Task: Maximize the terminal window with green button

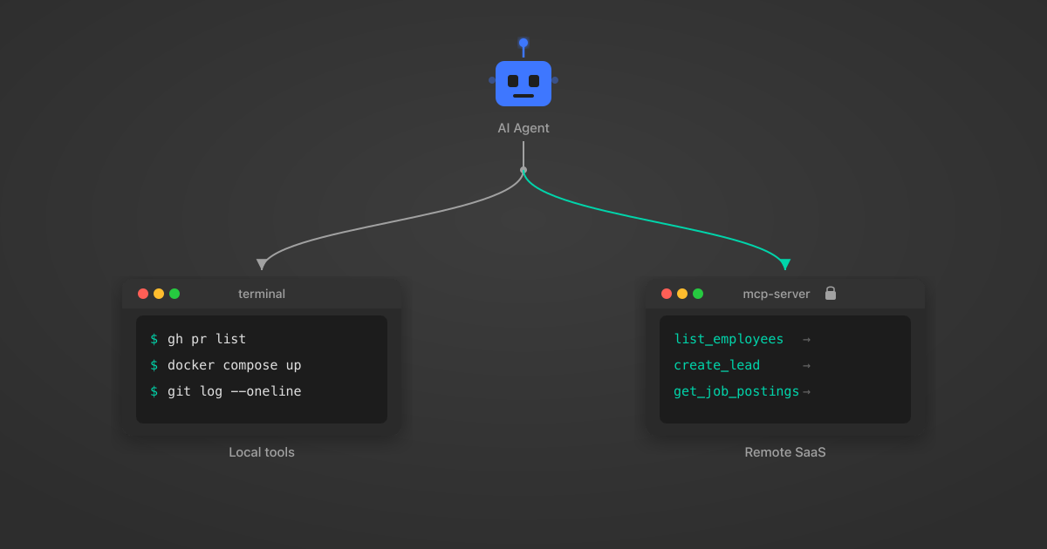Action: [x=174, y=294]
